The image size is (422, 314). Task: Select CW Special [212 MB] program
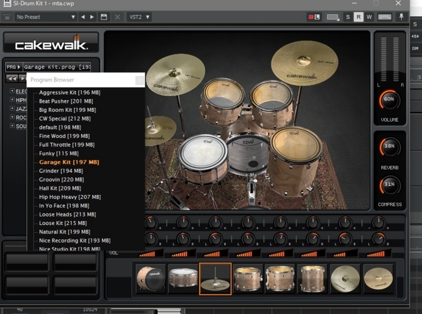(64, 118)
